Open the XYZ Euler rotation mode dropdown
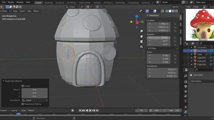This screenshot has width=214, height=120. click(x=163, y=48)
